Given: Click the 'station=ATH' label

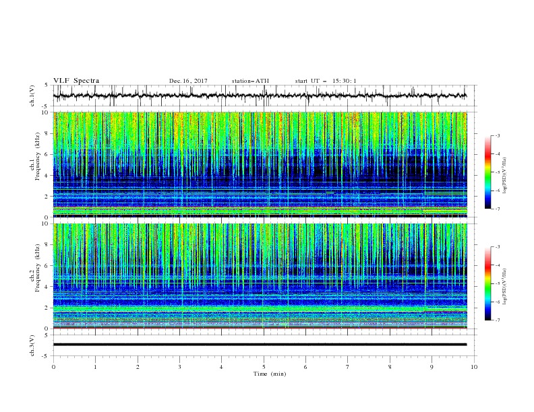Looking at the screenshot, I should [250, 81].
